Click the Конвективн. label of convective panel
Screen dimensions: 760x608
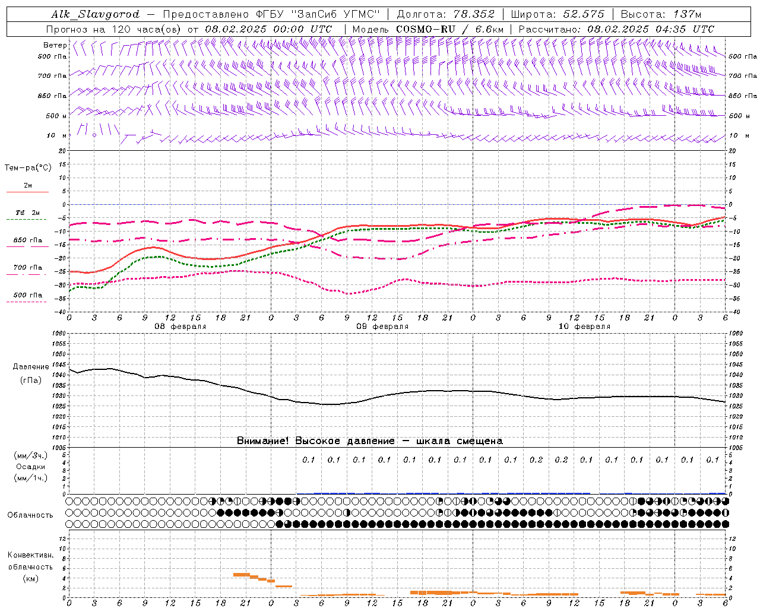click(30, 555)
